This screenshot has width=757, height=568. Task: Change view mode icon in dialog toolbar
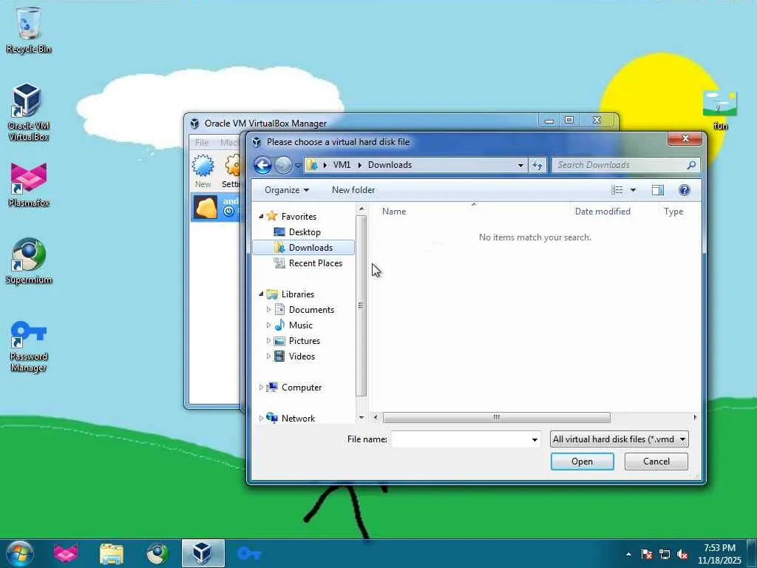tap(617, 190)
